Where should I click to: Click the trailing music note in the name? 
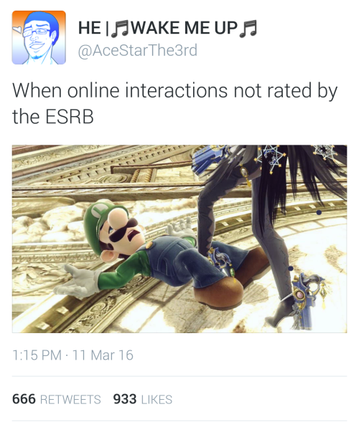pos(248,29)
